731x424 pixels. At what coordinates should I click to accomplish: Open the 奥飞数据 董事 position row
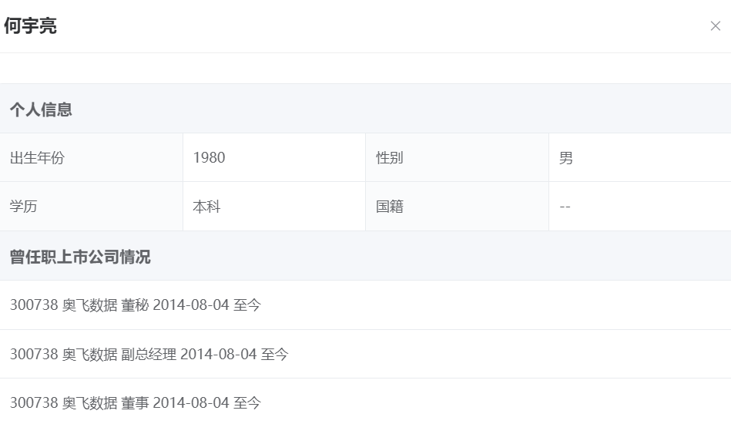click(136, 402)
